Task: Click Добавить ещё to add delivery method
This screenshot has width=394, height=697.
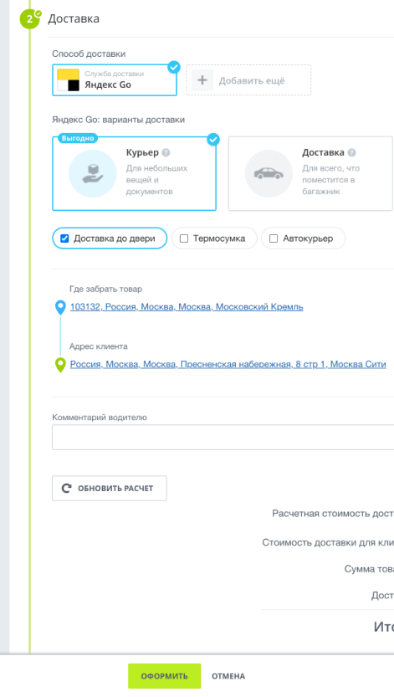Action: coord(248,80)
